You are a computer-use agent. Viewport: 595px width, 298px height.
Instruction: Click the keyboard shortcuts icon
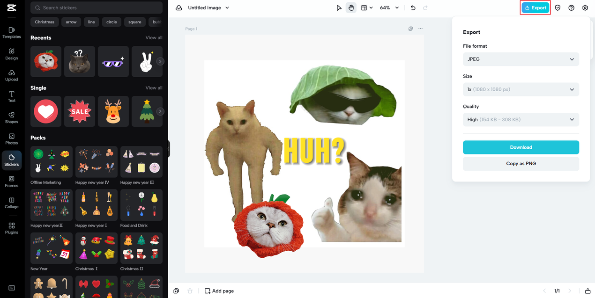click(x=12, y=288)
